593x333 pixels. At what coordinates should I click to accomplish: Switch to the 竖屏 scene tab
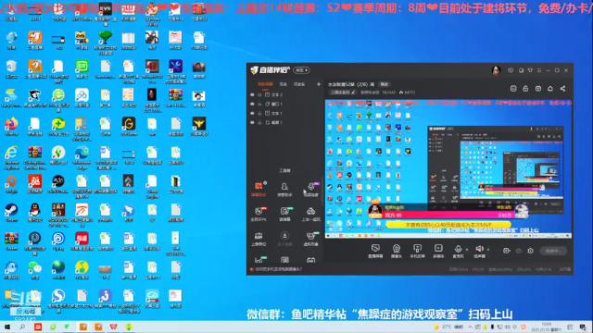[x=284, y=84]
